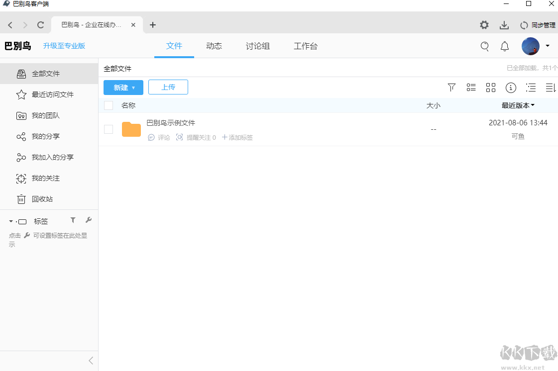Switch to grid view layout
Screen dimensions: 558x371
tap(491, 88)
